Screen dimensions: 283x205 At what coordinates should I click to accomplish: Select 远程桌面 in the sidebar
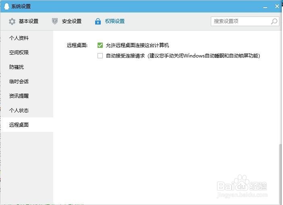click(27, 125)
